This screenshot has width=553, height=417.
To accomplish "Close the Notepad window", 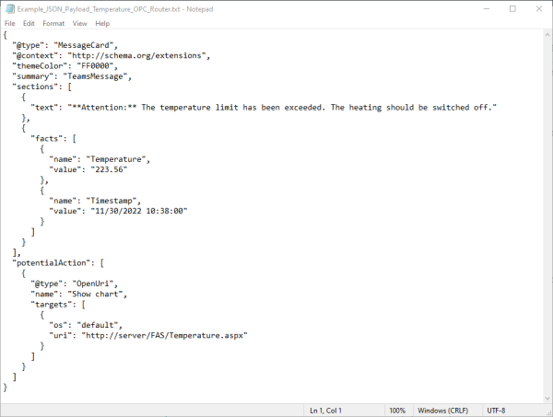I will click(539, 9).
